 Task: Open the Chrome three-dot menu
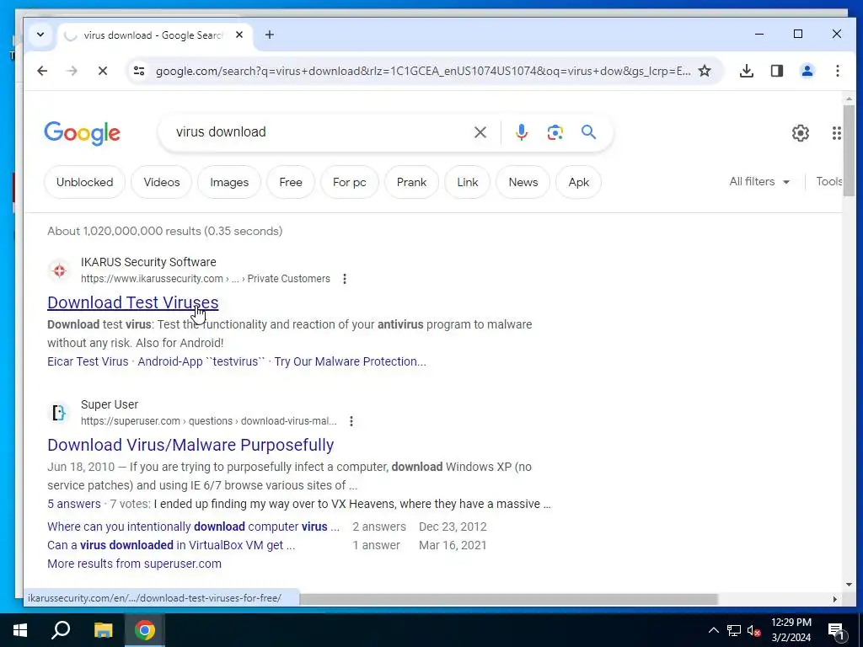click(837, 71)
